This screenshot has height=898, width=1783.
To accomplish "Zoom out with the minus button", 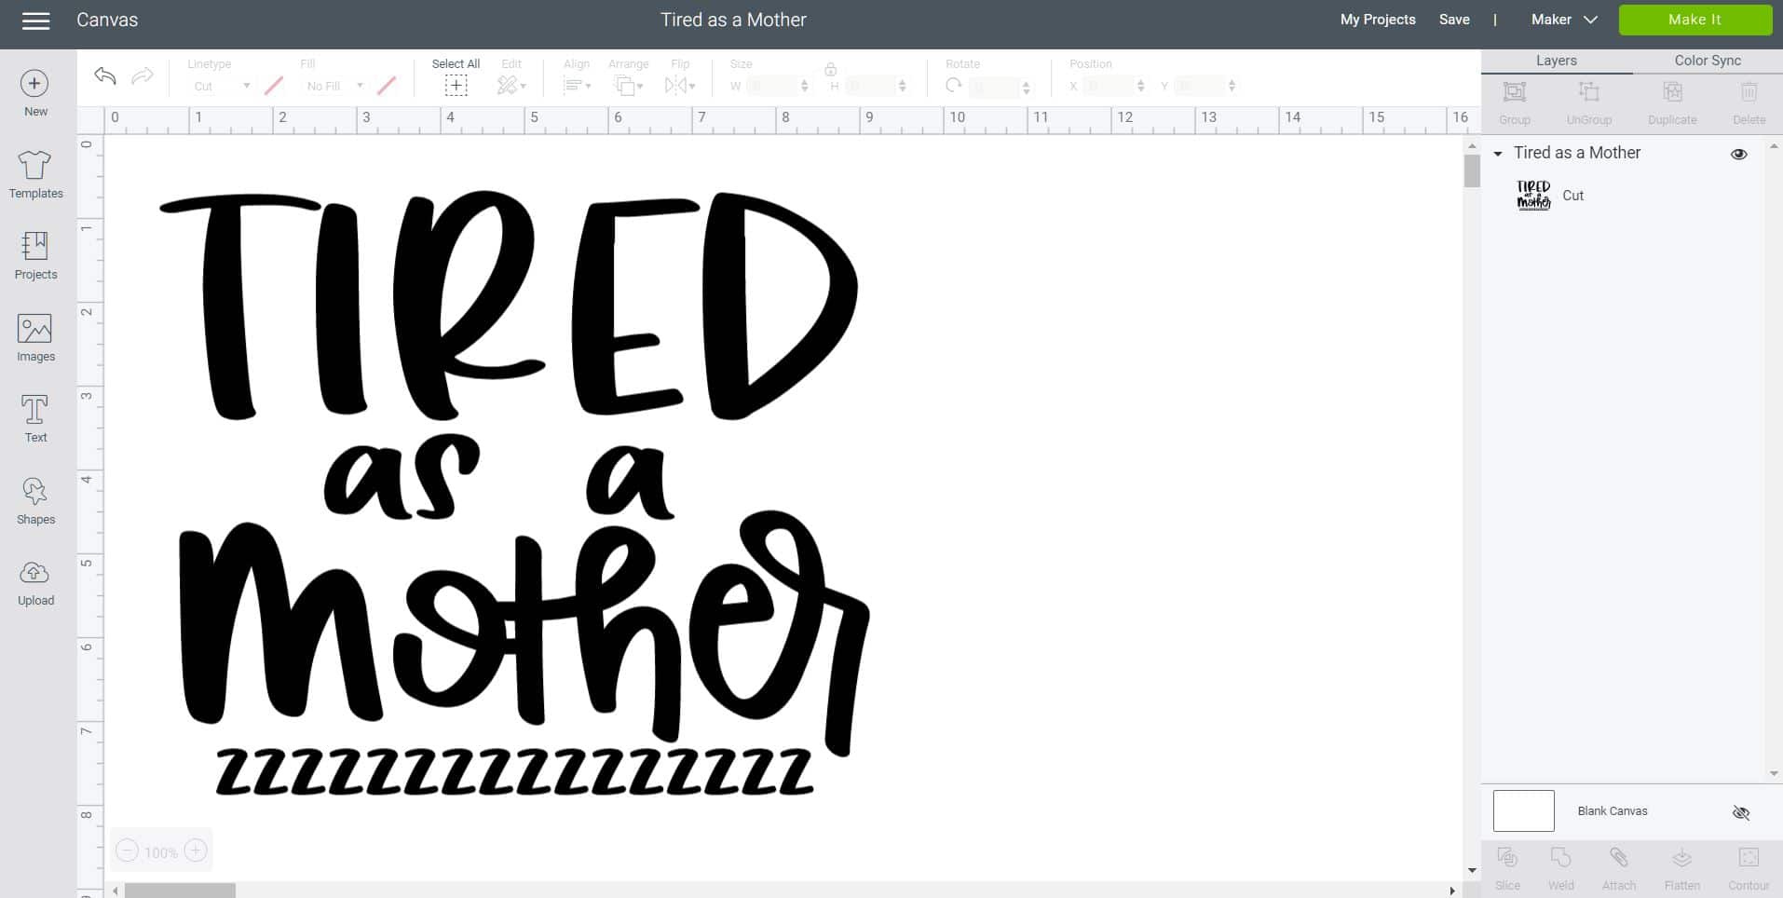I will [128, 850].
